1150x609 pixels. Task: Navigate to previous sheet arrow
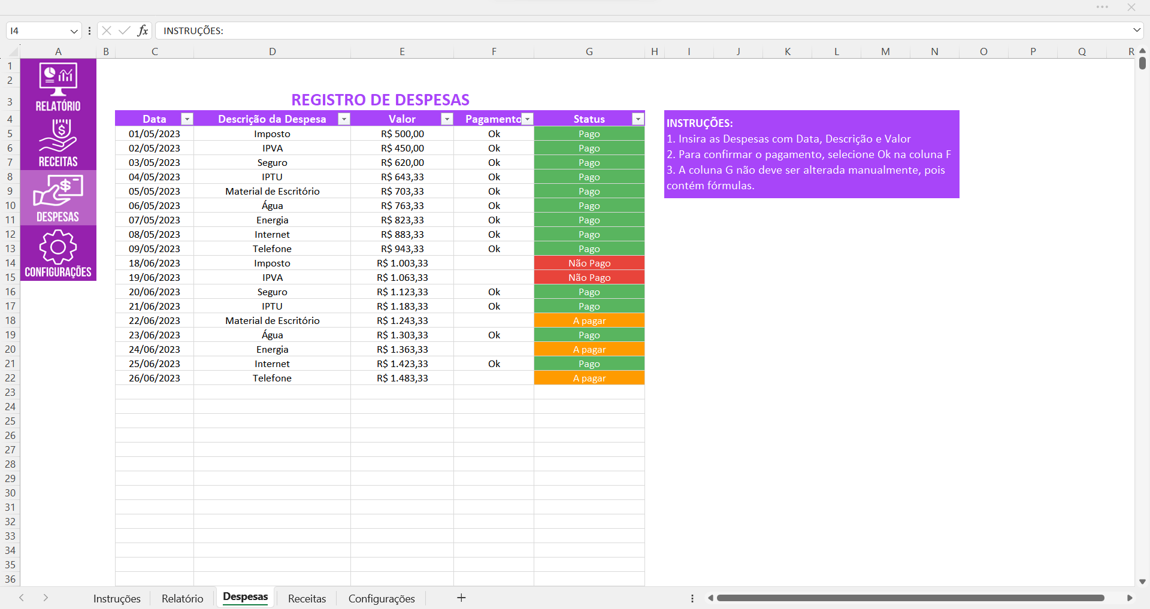click(22, 598)
